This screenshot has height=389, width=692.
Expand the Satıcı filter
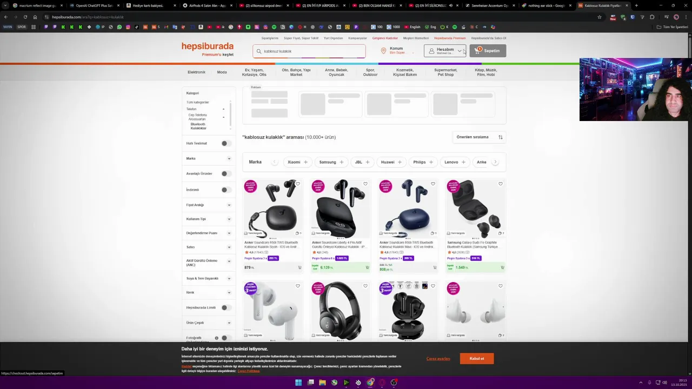[209, 247]
